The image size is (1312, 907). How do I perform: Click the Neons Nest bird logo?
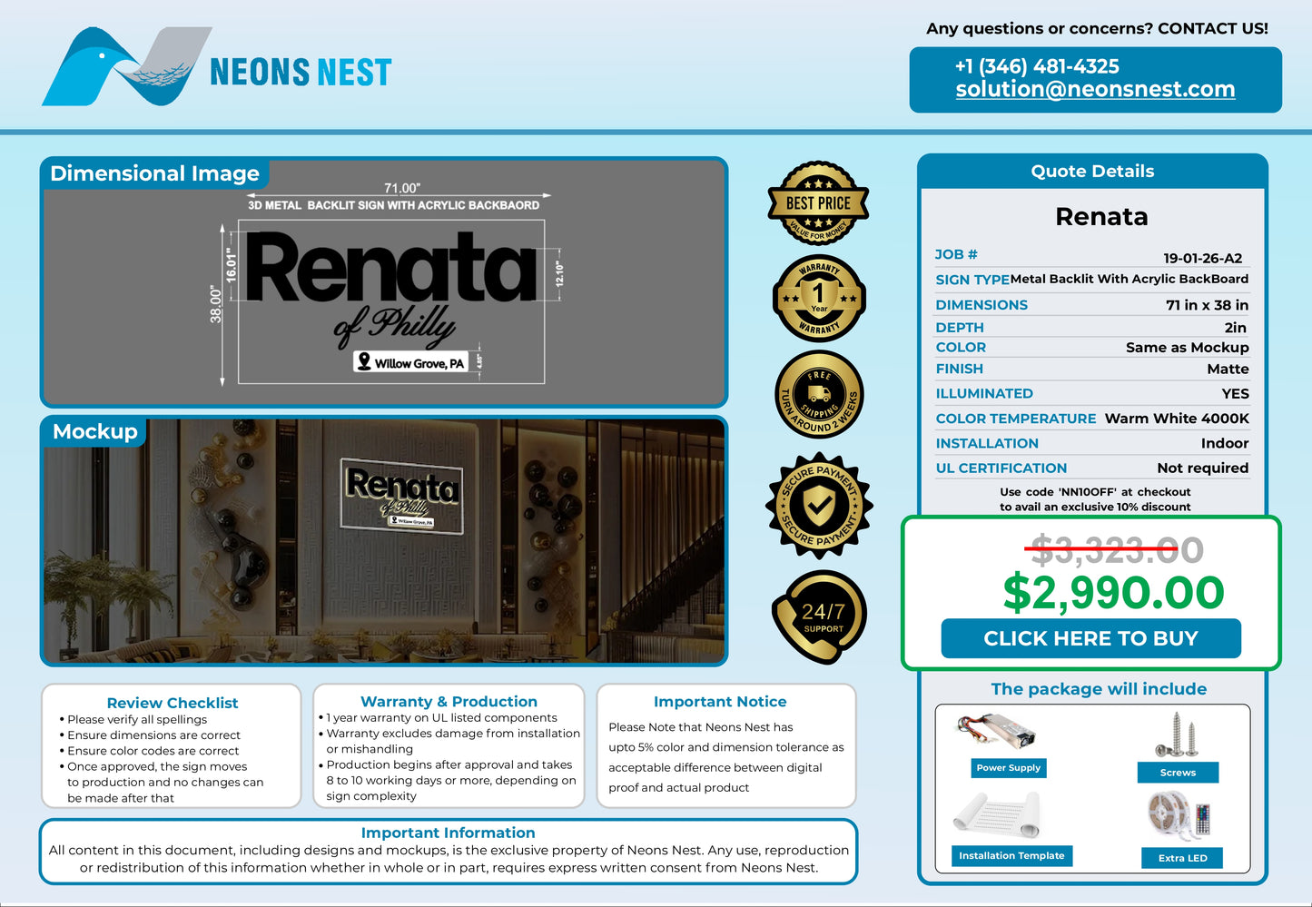(126, 66)
